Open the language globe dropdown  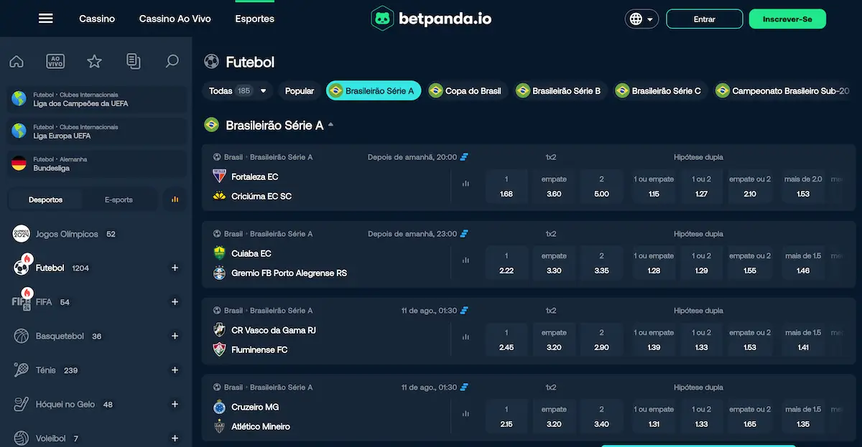click(641, 19)
